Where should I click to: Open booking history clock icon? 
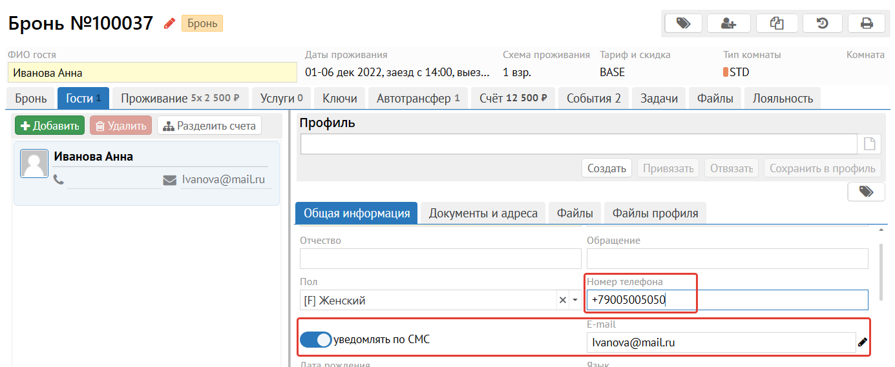click(x=822, y=23)
